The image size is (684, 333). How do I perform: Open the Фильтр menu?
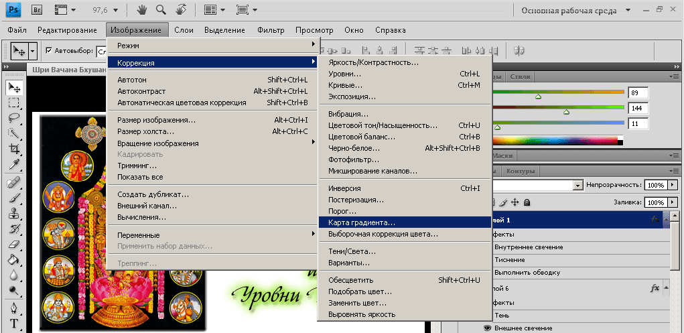(271, 30)
